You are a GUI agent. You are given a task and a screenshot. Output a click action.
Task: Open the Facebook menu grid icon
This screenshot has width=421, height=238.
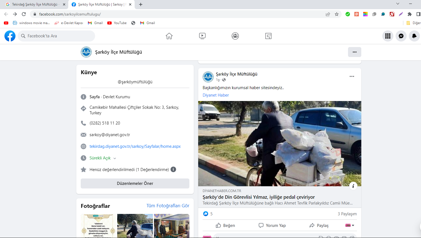[x=388, y=36]
